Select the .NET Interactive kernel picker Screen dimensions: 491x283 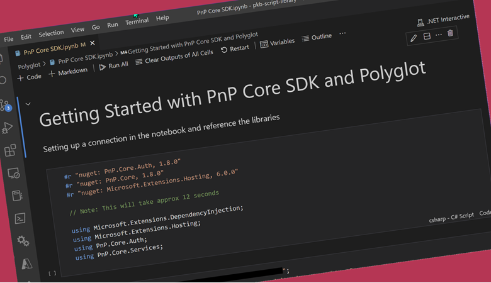(x=443, y=19)
